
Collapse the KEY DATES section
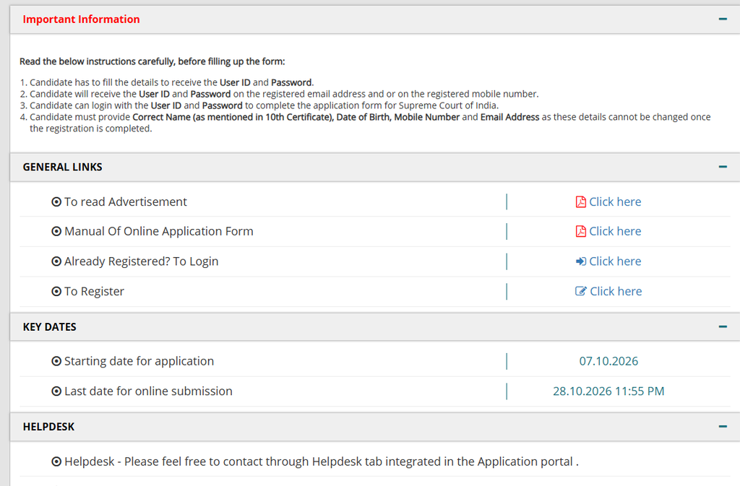(723, 326)
